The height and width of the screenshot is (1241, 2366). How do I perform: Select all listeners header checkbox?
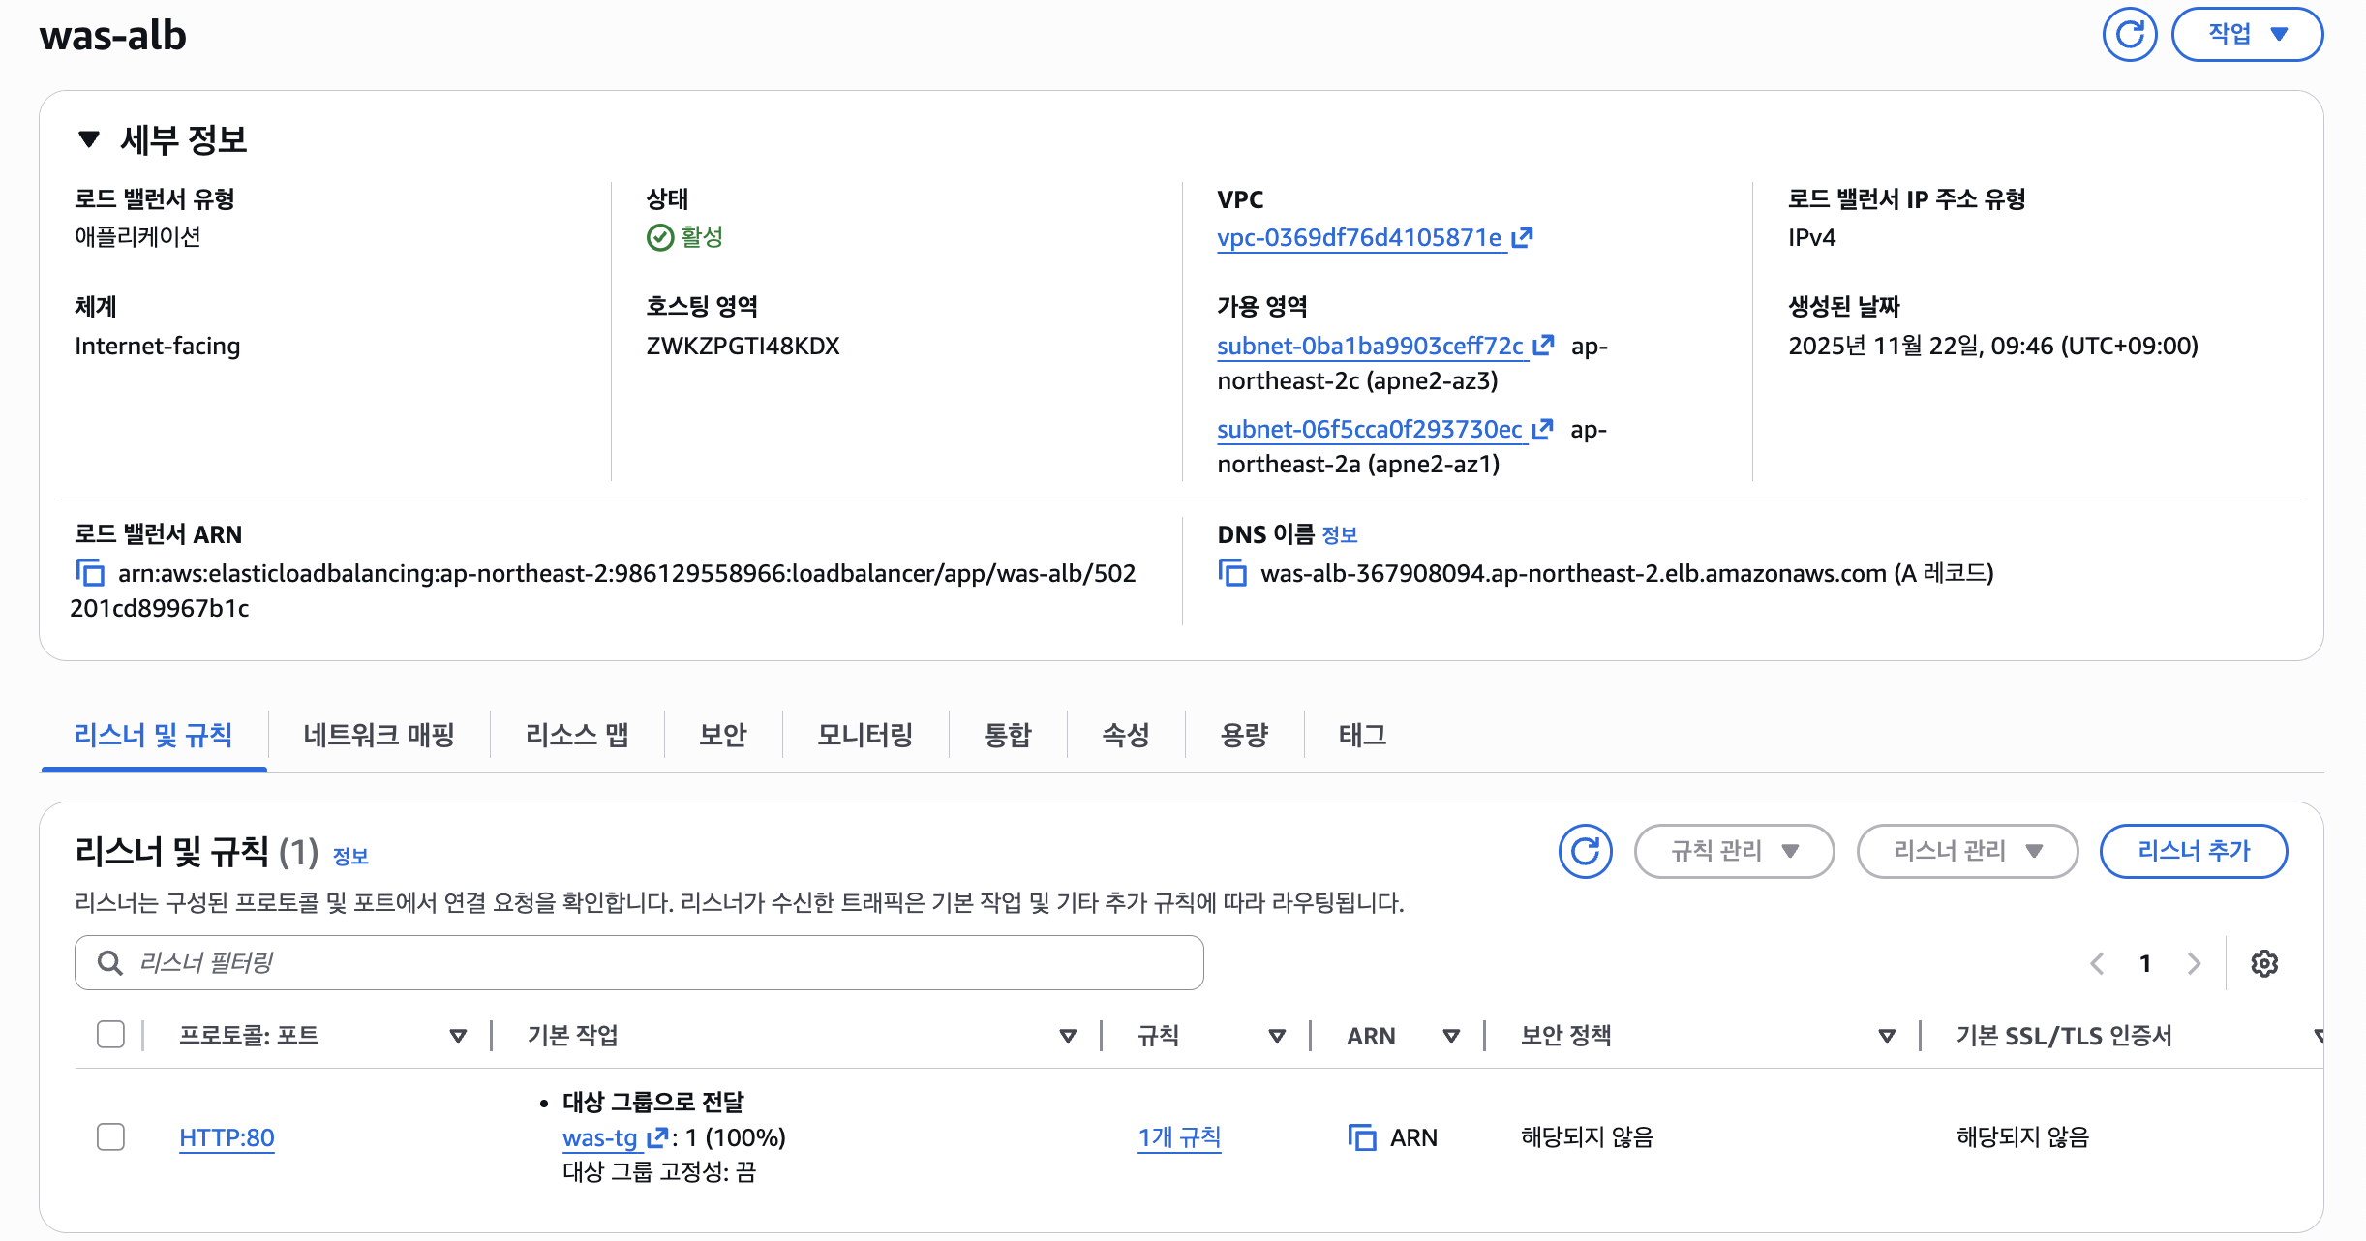tap(111, 1035)
